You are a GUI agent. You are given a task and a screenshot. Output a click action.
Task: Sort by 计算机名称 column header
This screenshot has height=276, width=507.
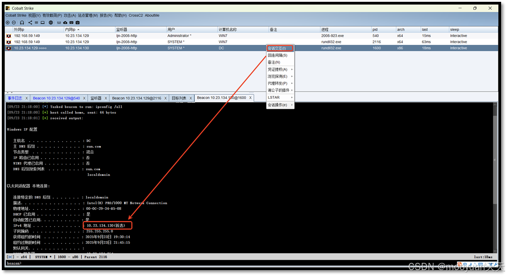coord(243,29)
